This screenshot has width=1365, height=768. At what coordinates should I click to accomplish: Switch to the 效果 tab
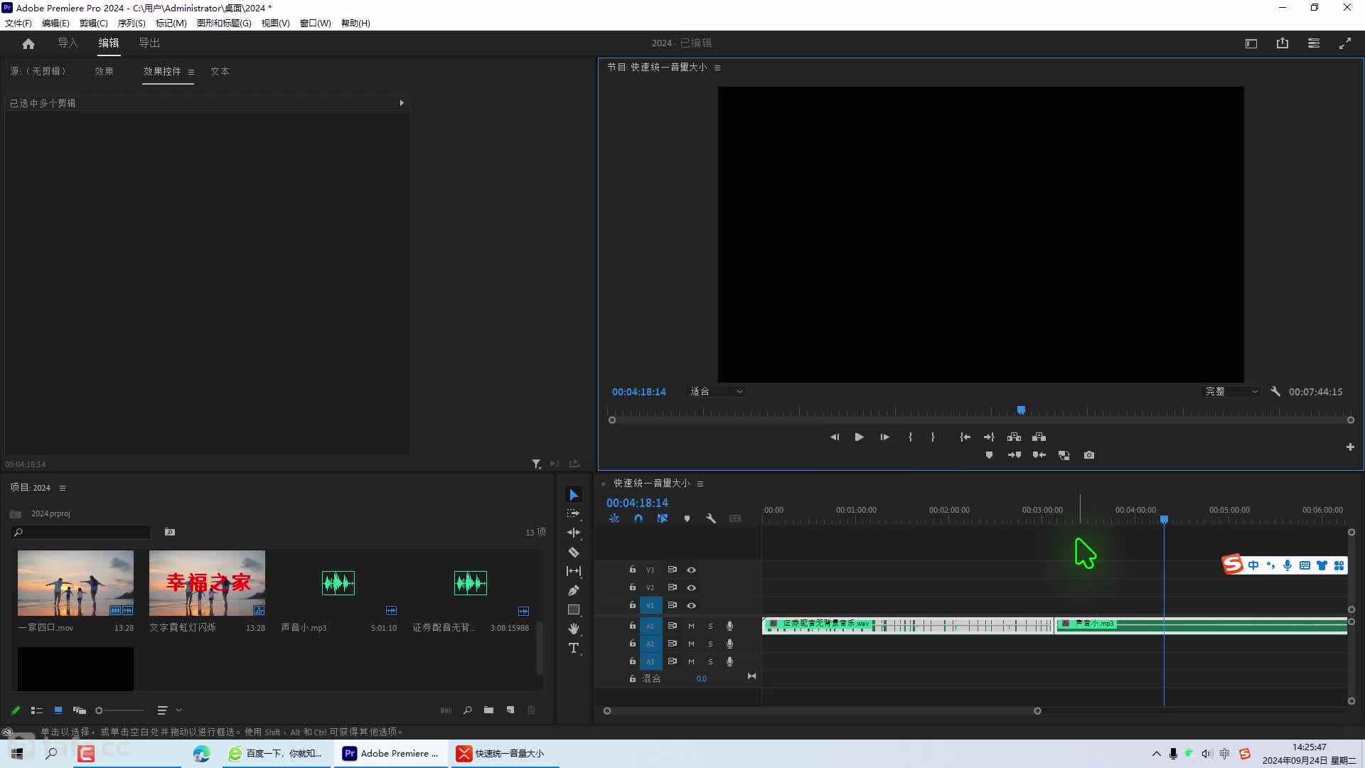point(104,71)
